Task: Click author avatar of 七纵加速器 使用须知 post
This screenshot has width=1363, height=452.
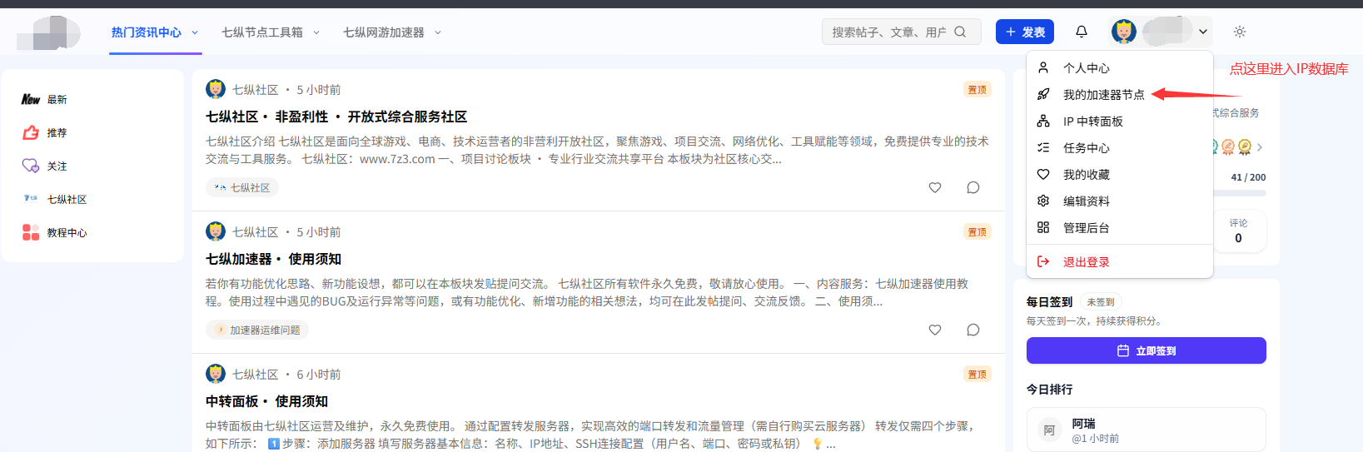Action: pos(216,231)
